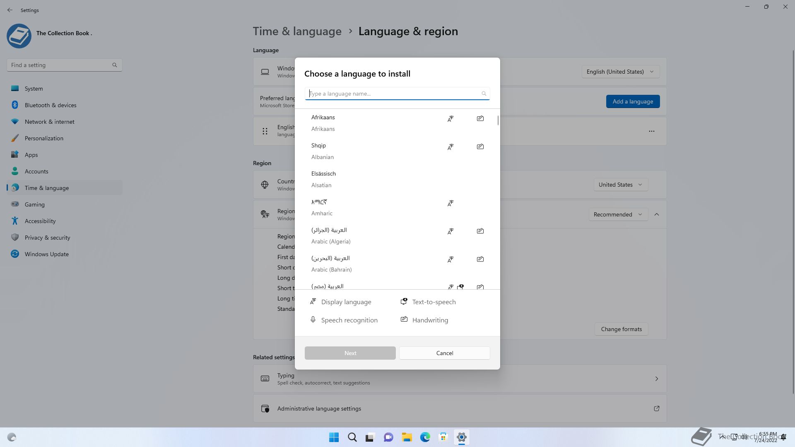
Task: Go to Windows Update in sidebar
Action: point(46,254)
